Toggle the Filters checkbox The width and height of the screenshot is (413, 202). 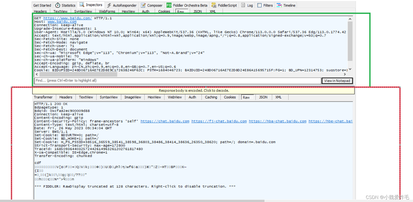259,5
